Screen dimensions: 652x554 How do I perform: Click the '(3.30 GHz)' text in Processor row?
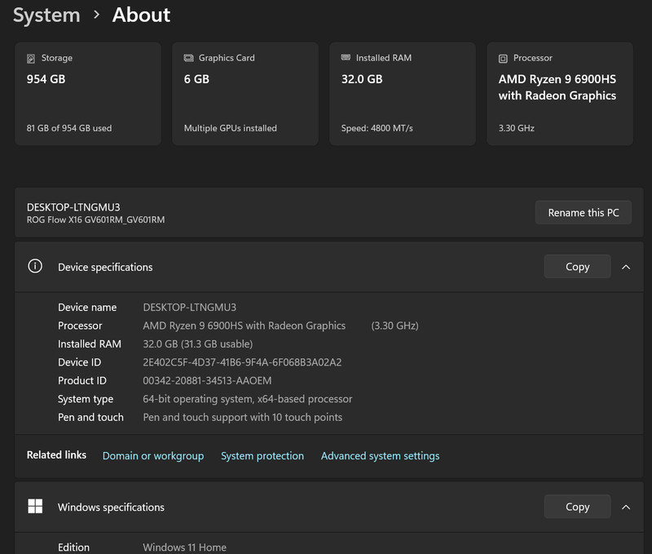tap(394, 326)
